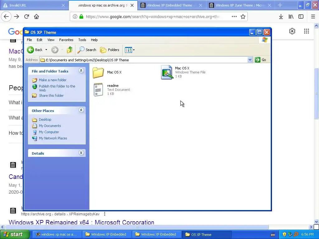Click the Firefox home button
This screenshot has height=239, width=319.
tap(36, 17)
